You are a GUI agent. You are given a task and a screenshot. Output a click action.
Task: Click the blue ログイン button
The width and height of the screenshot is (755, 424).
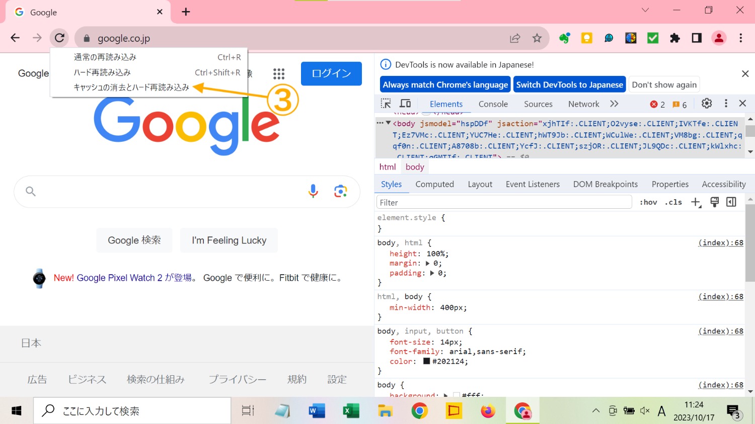coord(331,73)
